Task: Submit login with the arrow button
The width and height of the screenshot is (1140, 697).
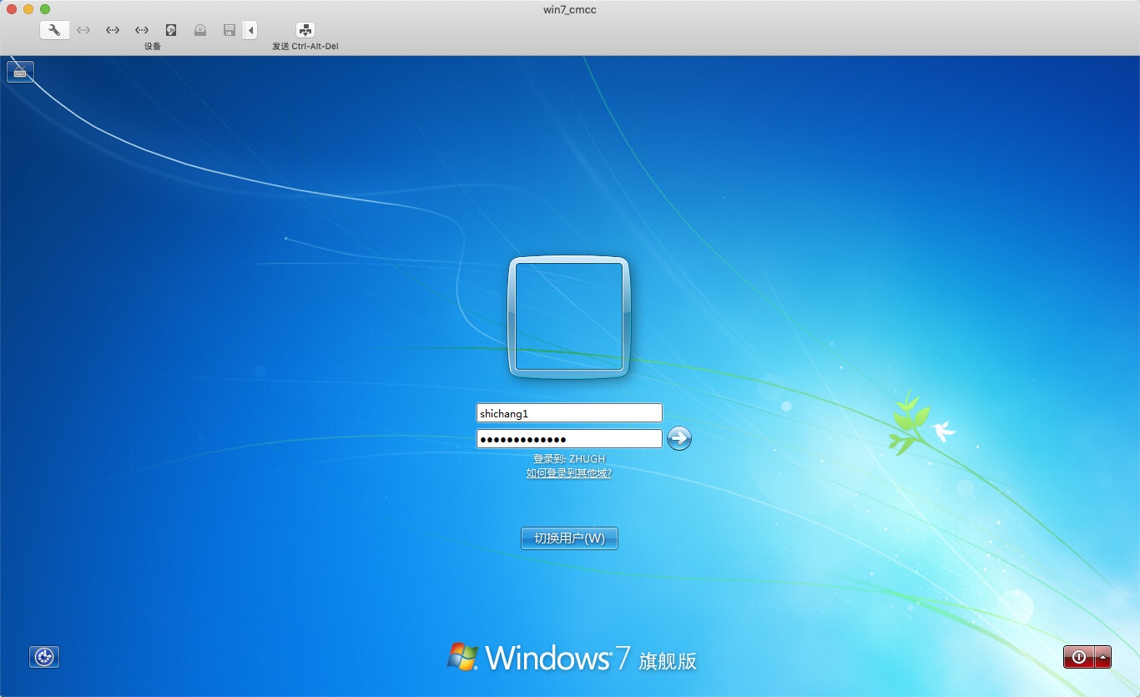Action: click(x=679, y=438)
